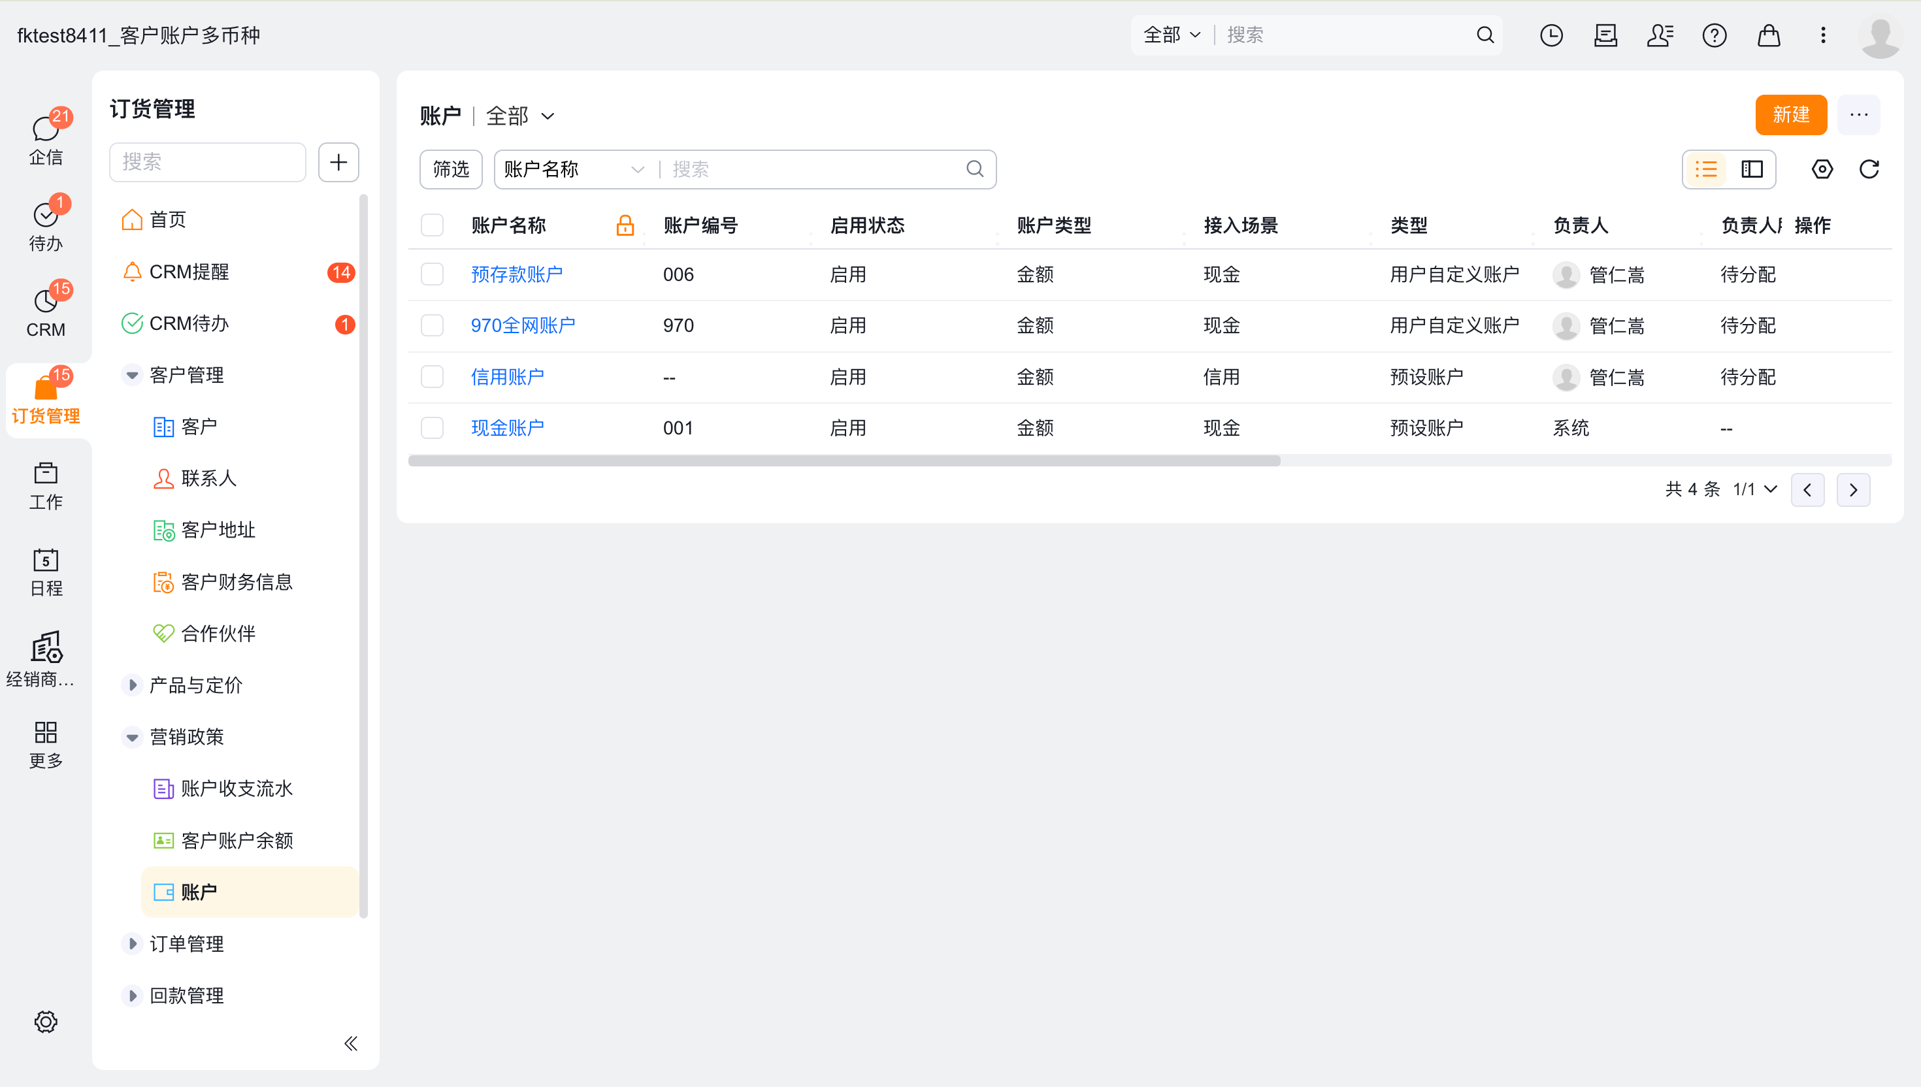
Task: Open the 970全网账户 link
Action: (523, 325)
